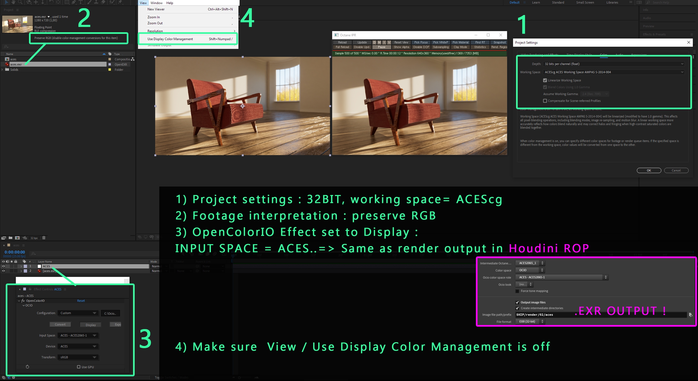Hide the ACES layer with eye toggle

[x=4, y=266]
